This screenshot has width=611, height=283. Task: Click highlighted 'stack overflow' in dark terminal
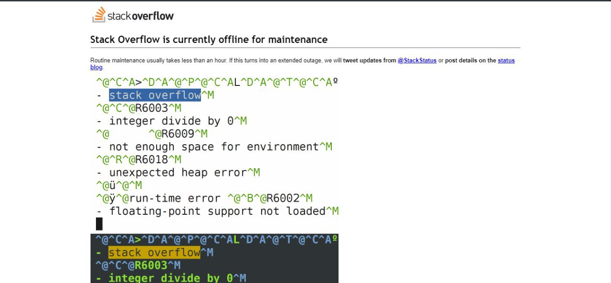[154, 252]
